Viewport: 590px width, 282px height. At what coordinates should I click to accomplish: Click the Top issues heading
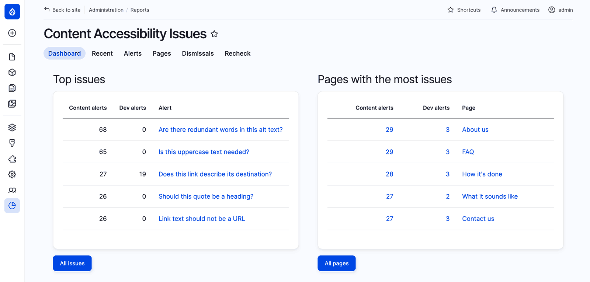point(79,79)
